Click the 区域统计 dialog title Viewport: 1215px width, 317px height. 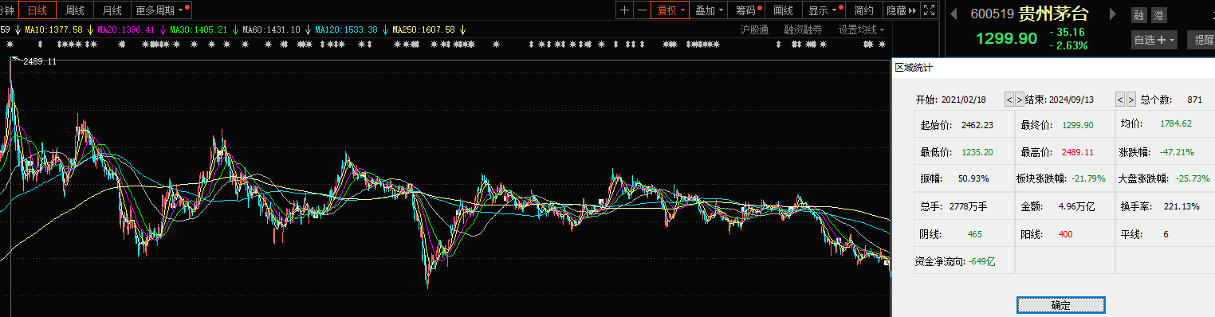click(x=913, y=68)
